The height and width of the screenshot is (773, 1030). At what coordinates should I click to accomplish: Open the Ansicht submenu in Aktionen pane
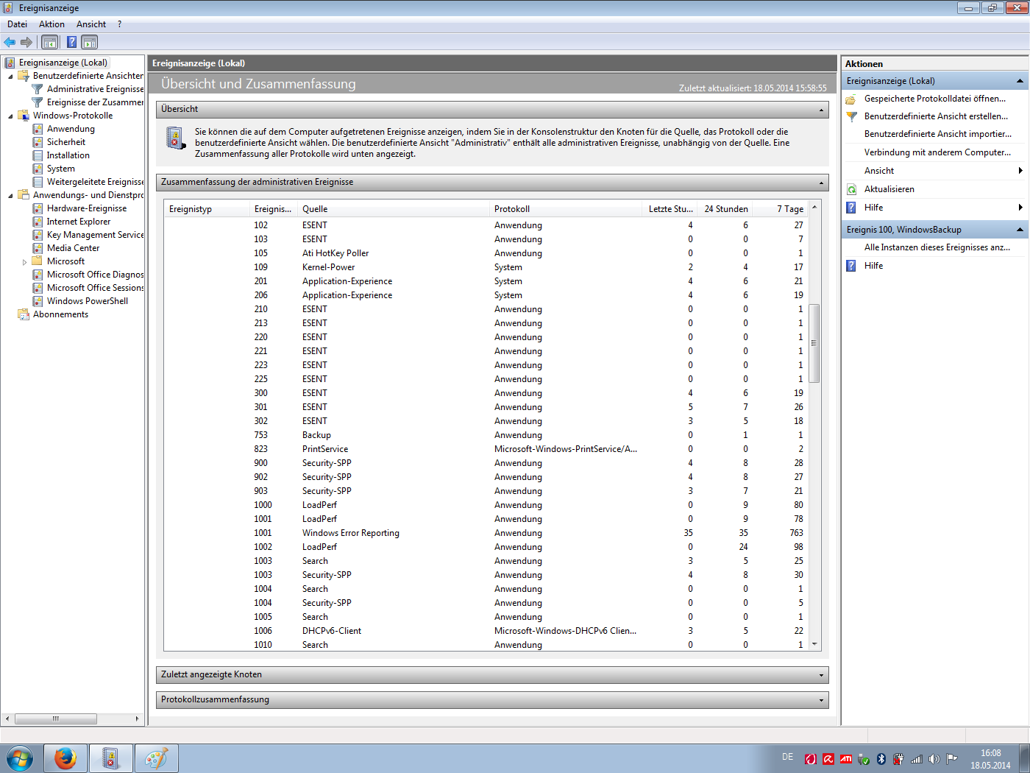[x=934, y=171]
